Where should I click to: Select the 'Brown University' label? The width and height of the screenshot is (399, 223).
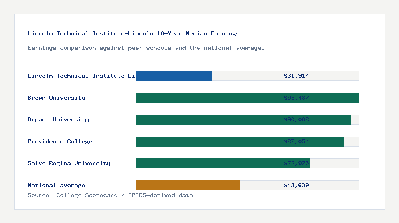[56, 98]
